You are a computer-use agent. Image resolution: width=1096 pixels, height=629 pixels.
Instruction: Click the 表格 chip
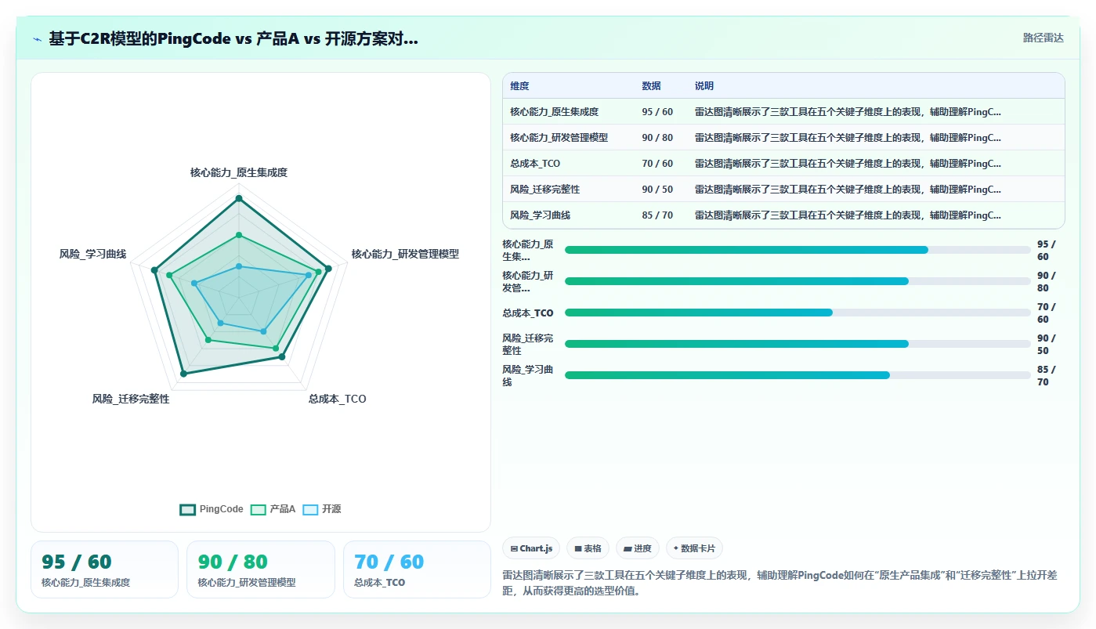click(x=588, y=548)
